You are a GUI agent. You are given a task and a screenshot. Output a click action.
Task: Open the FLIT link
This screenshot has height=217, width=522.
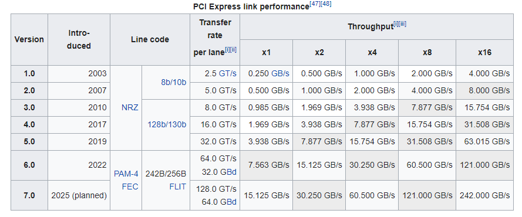point(178,187)
